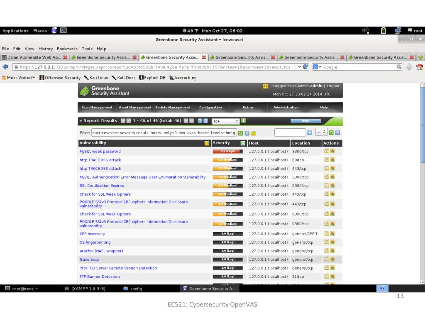Collapse the Report: Results section arrow
425x319 pixels.
81,121
